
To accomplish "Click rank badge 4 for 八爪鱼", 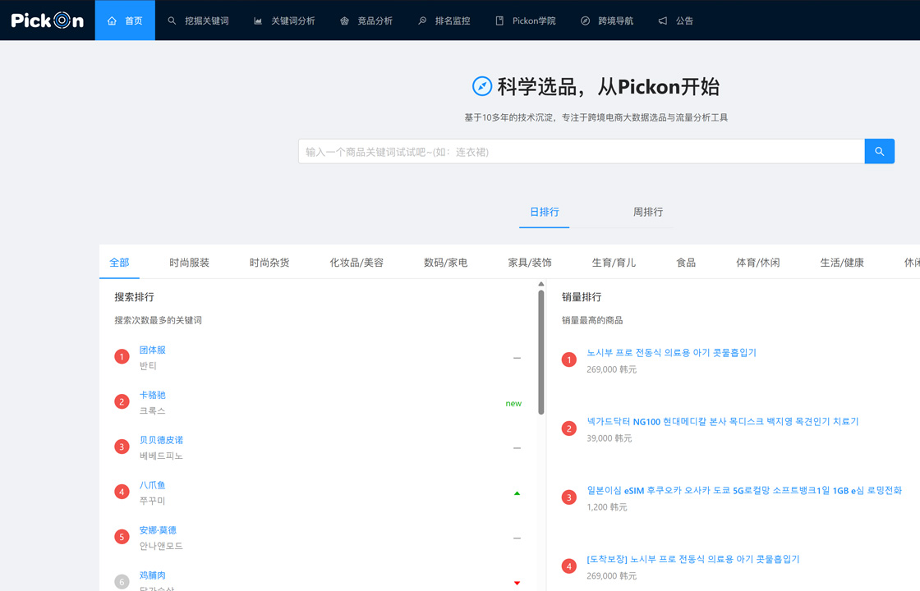I will coord(122,492).
